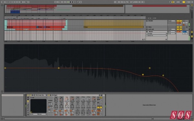Screen dimensions: 194x121
Task: Click the transport Record button
Action: 73,2
